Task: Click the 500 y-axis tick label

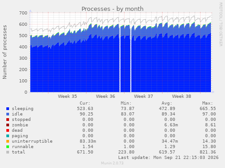Action: coord(23,36)
